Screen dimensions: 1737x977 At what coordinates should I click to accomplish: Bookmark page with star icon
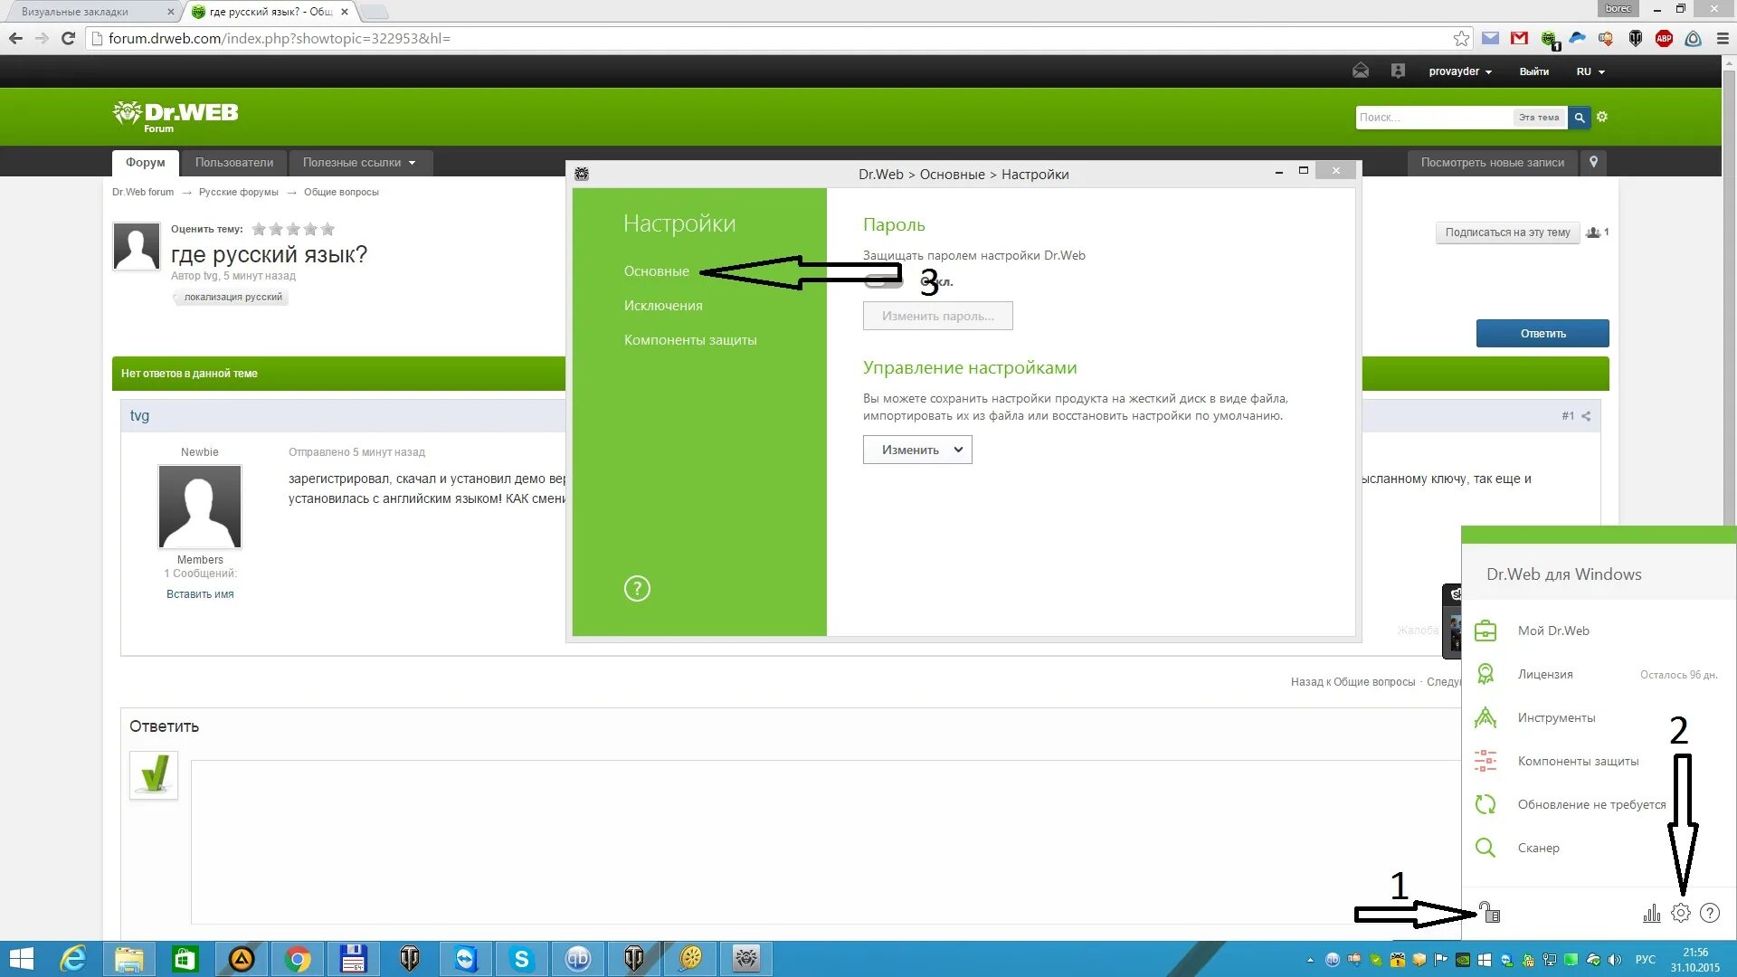(1461, 38)
